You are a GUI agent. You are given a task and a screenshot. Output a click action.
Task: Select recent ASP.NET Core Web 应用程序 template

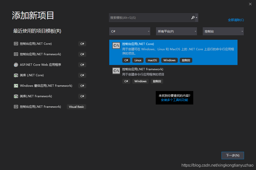tap(50, 65)
